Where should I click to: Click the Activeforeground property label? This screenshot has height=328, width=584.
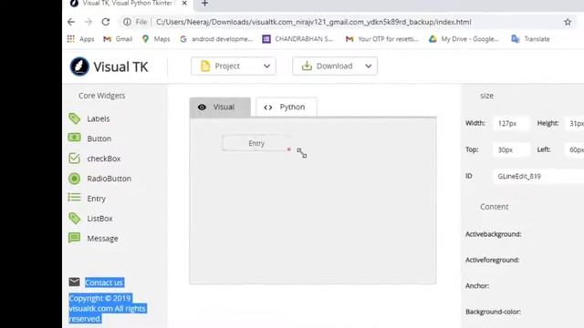tap(492, 260)
